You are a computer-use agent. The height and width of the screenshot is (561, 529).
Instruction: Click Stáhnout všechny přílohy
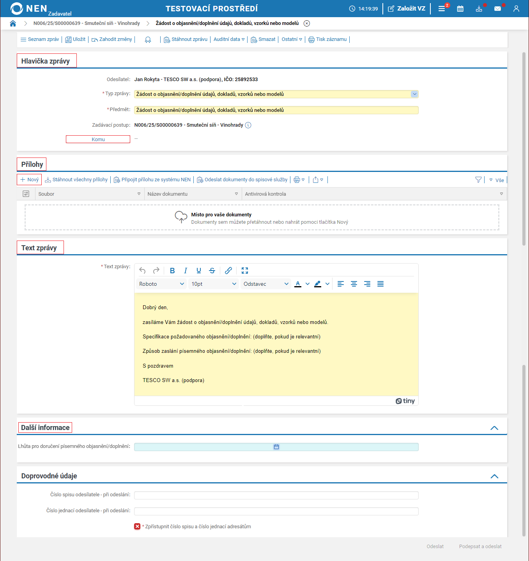click(x=76, y=180)
